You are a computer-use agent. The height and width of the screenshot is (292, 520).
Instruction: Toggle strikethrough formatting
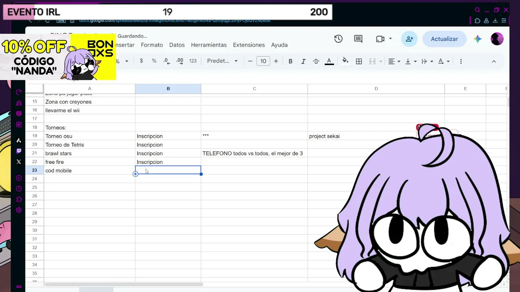pos(316,61)
